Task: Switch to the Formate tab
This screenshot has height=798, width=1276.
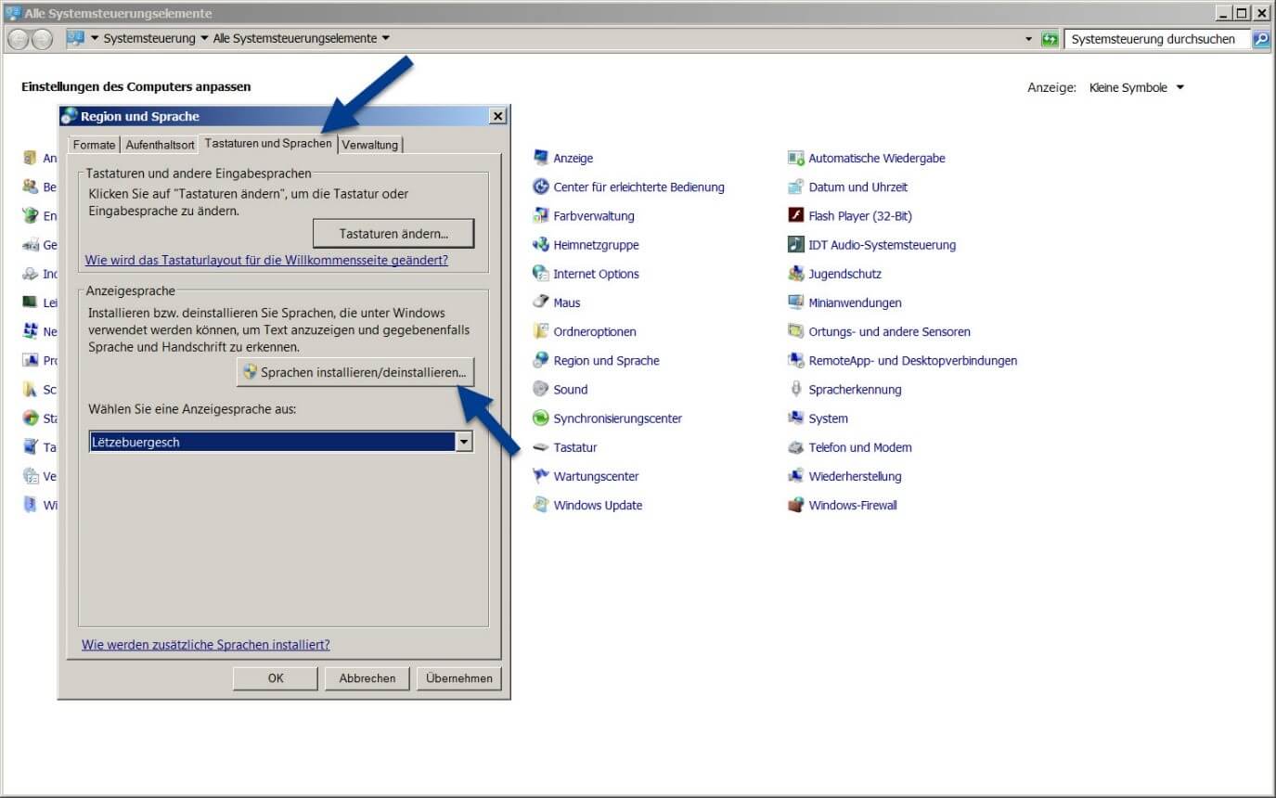Action: click(x=95, y=145)
